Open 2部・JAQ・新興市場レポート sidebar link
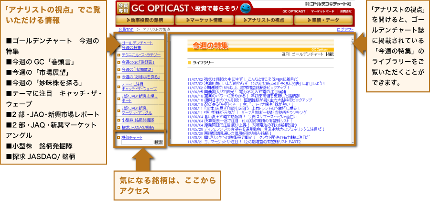 click(x=140, y=99)
